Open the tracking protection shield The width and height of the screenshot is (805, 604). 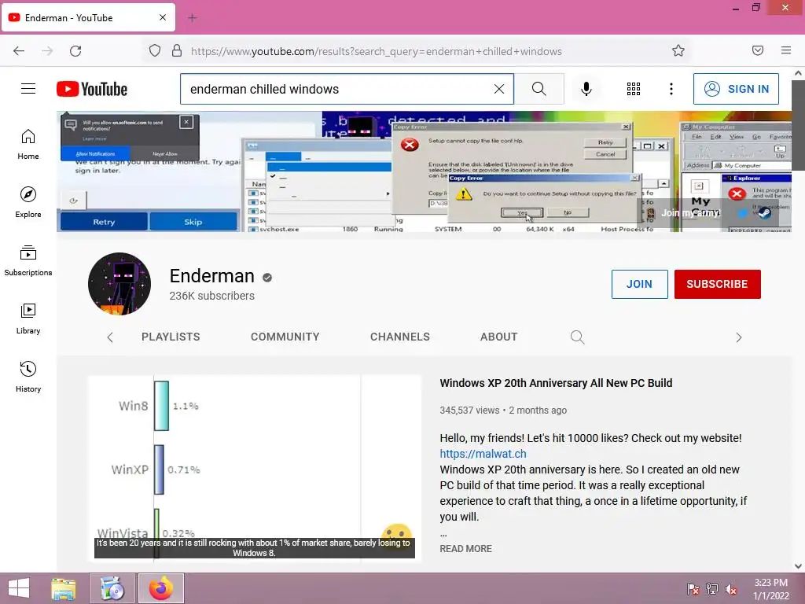[155, 51]
